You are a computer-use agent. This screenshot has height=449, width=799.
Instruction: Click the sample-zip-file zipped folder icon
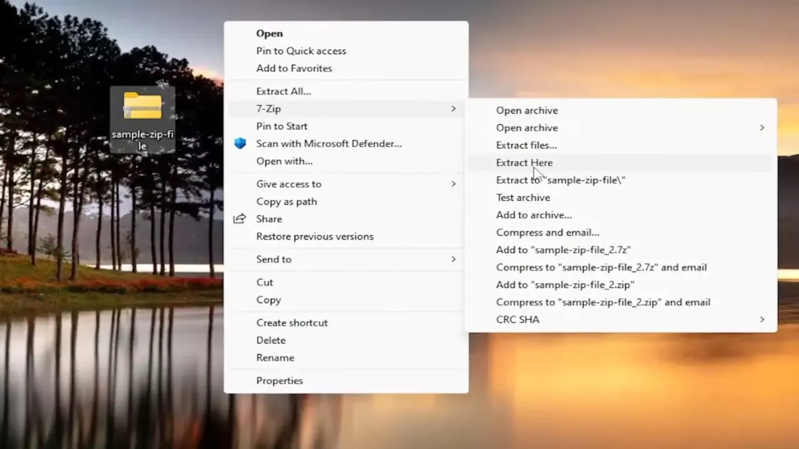(x=142, y=106)
